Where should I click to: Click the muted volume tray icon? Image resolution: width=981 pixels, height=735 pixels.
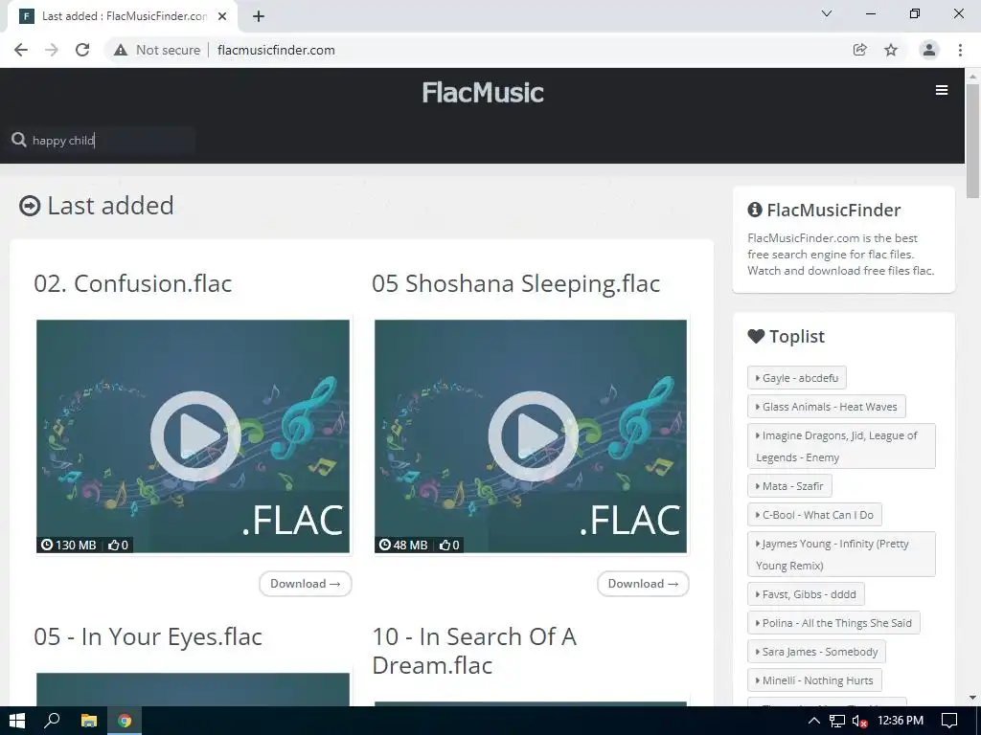(x=859, y=721)
